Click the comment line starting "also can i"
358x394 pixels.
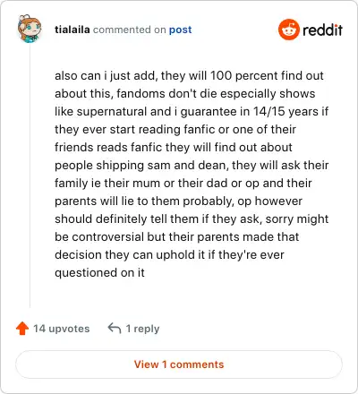[189, 76]
